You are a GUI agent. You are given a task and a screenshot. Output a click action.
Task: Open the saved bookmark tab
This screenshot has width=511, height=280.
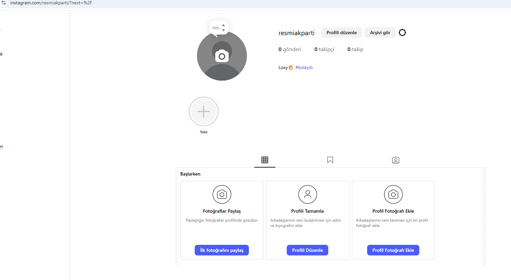pos(330,160)
